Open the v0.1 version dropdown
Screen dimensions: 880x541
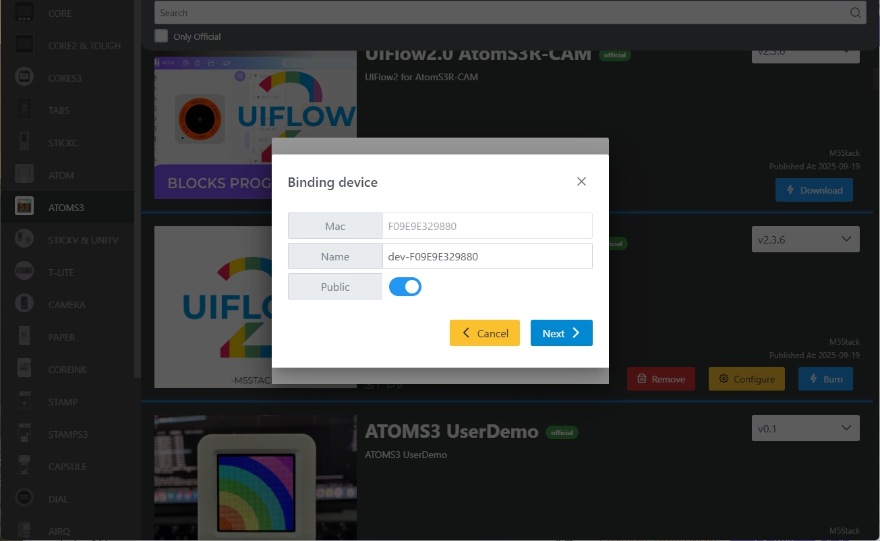click(806, 428)
